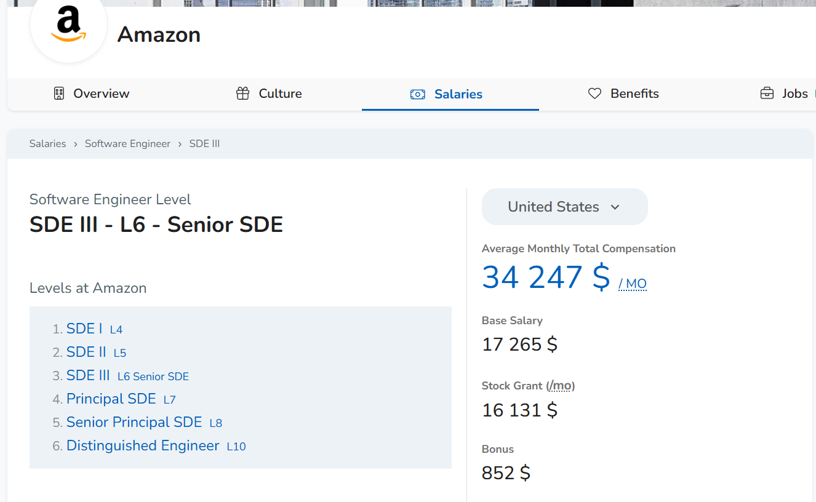The height and width of the screenshot is (502, 816).
Task: Click the SDE III breadcrumb
Action: pos(204,144)
